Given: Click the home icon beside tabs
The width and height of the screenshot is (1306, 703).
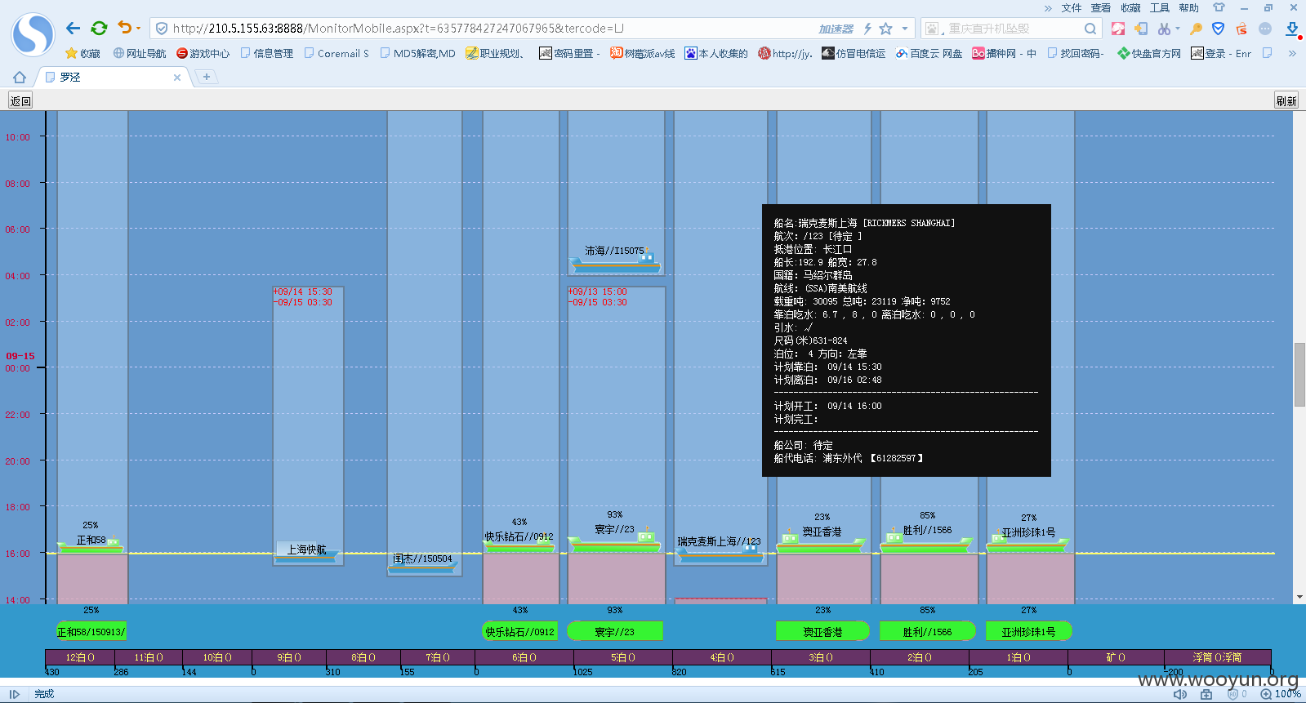Looking at the screenshot, I should click(x=20, y=77).
